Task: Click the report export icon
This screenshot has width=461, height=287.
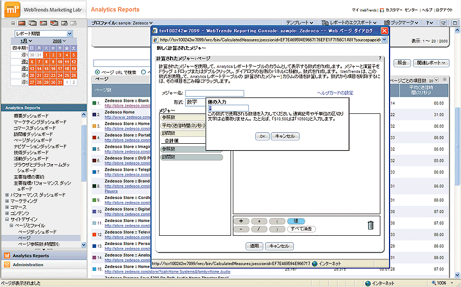Action: (324, 22)
